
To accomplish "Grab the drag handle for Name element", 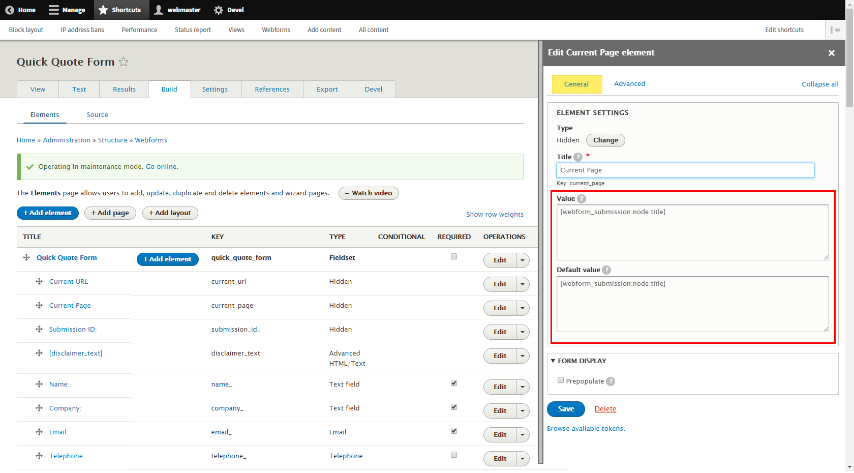I will click(x=39, y=384).
